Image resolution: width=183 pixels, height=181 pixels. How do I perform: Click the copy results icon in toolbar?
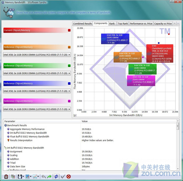coord(13,177)
